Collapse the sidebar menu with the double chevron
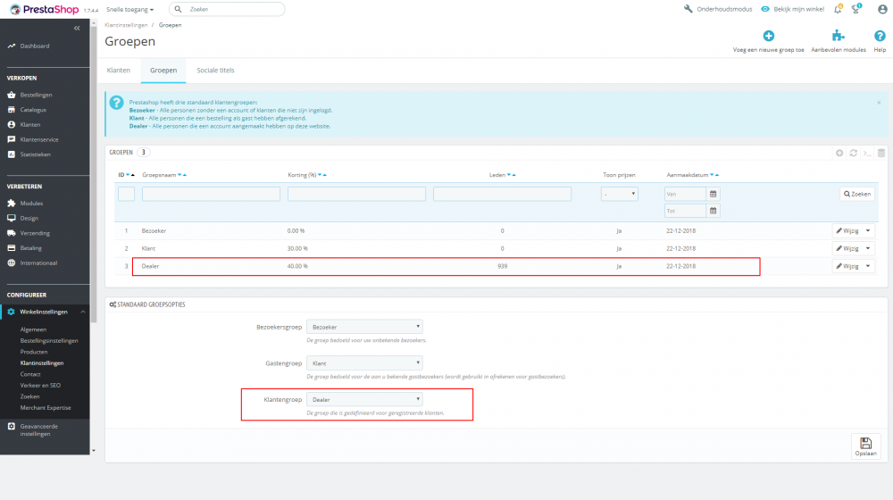This screenshot has width=893, height=500. click(x=77, y=28)
